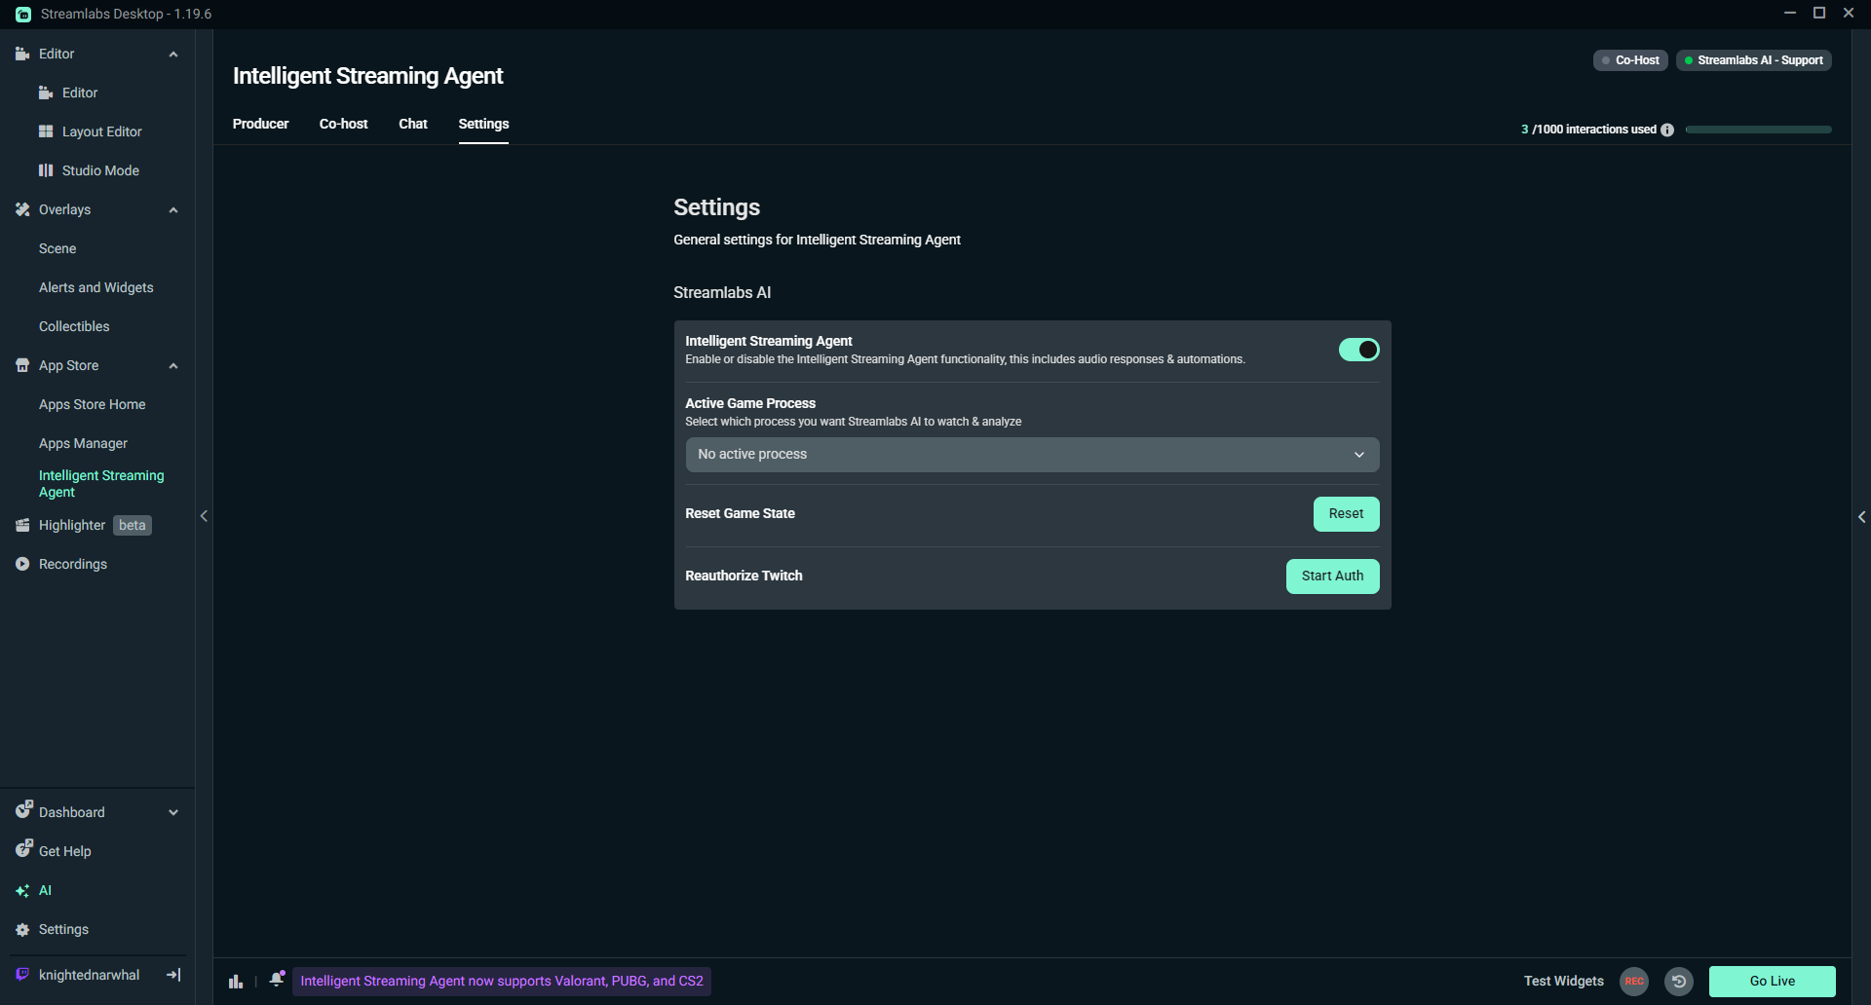This screenshot has height=1005, width=1871.
Task: Collapse the Overlays sidebar section
Action: click(172, 209)
